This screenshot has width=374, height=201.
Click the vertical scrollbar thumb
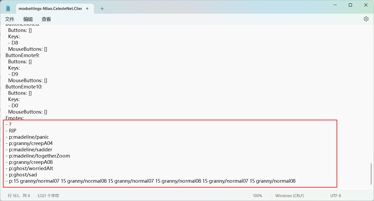click(x=371, y=174)
